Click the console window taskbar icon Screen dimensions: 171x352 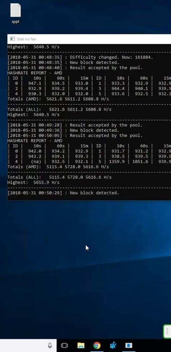point(129,345)
